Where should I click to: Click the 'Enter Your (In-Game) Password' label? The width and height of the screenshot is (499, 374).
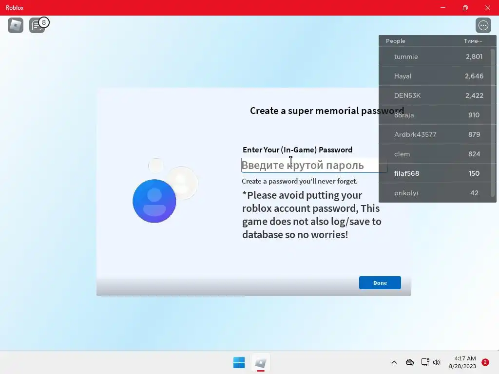[298, 150]
